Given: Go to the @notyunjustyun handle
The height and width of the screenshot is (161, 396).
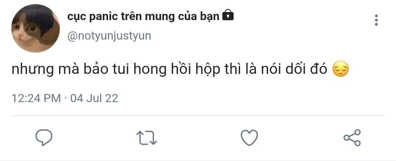Looking at the screenshot, I should (x=109, y=36).
